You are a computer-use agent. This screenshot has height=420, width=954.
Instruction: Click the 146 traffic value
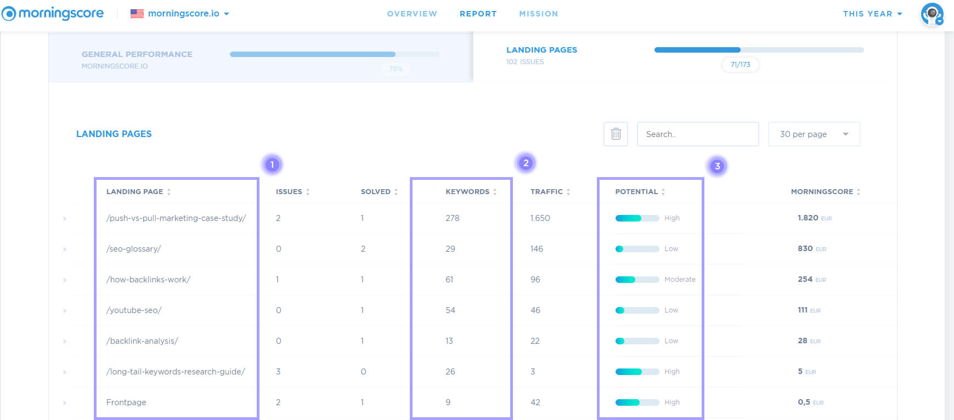coord(537,249)
